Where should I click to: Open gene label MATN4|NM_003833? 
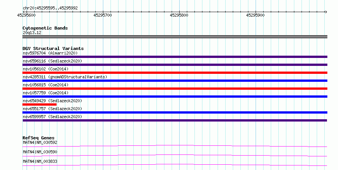40,161
